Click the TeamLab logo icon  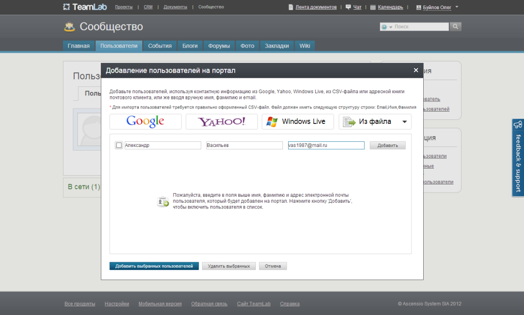(67, 7)
